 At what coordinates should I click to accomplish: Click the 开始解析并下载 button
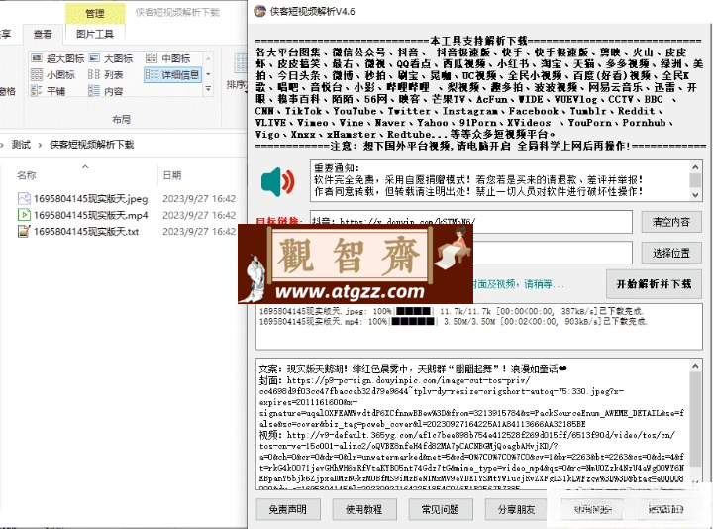tap(654, 284)
